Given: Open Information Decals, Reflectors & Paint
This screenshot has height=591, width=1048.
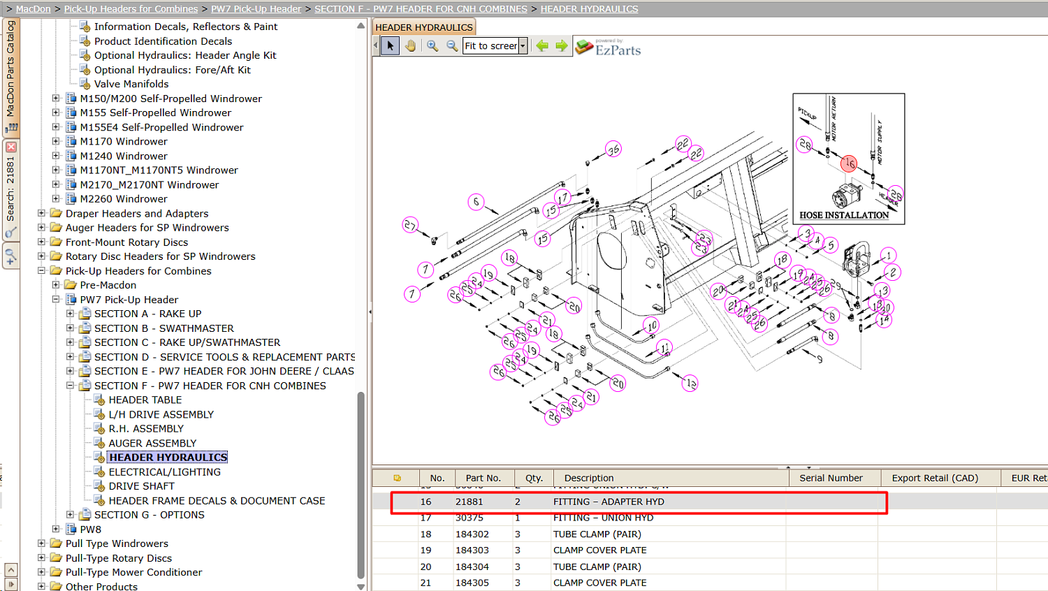Looking at the screenshot, I should [186, 27].
